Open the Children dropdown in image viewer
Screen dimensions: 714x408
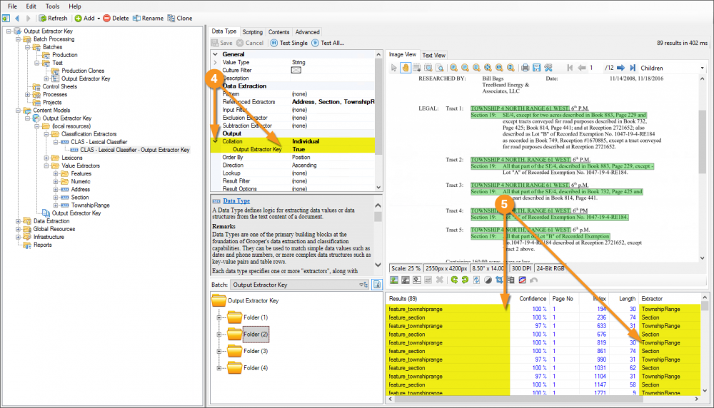pos(703,68)
